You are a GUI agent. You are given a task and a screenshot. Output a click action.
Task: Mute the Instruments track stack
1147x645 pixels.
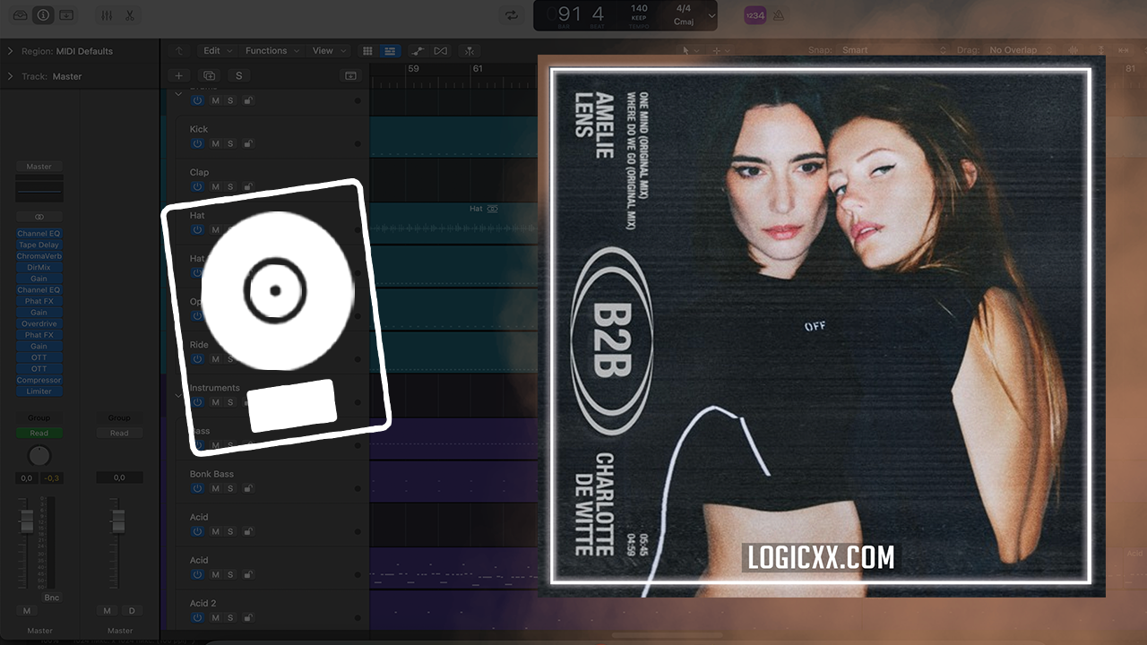(x=215, y=402)
